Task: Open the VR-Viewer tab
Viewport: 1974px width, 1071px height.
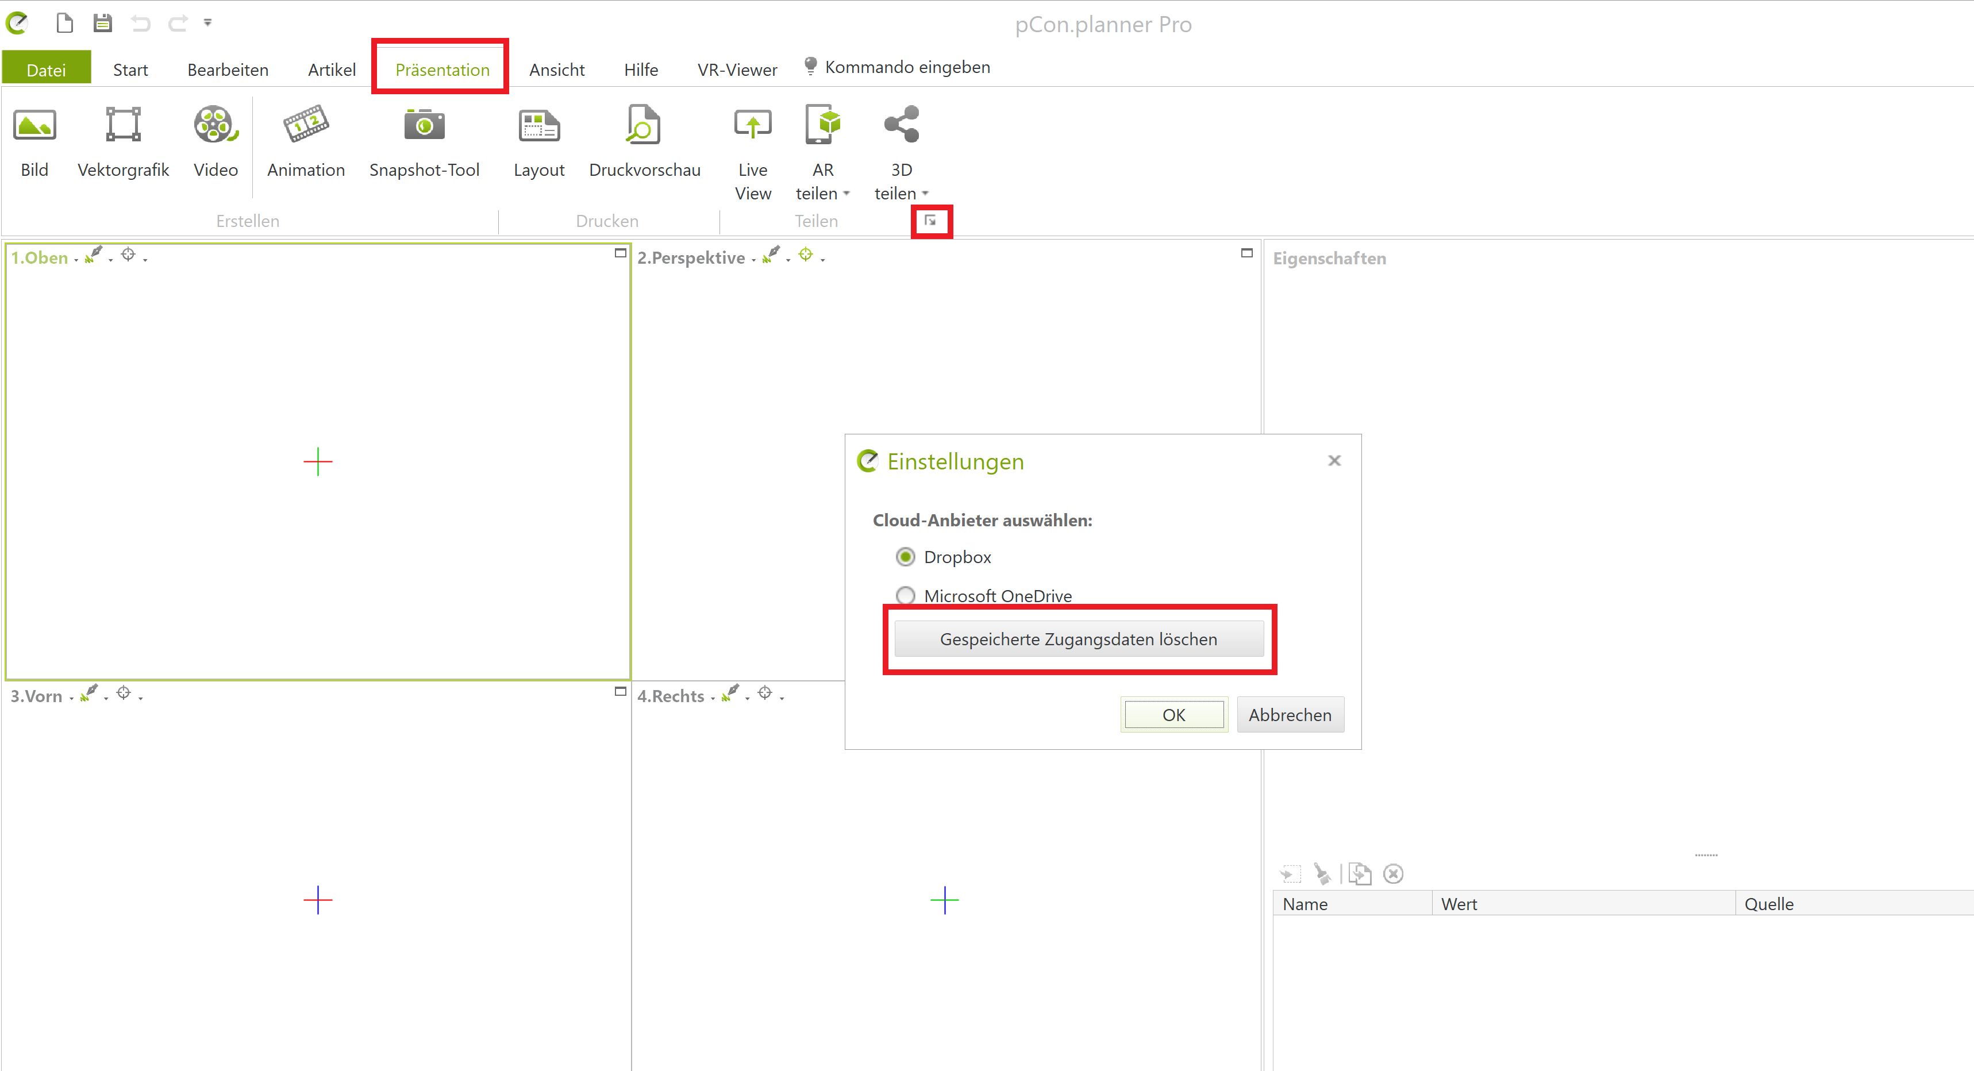Action: pyautogui.click(x=737, y=70)
